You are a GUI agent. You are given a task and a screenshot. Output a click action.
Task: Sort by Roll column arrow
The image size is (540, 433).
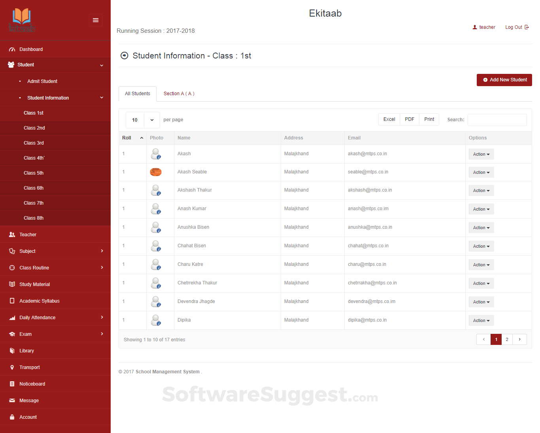[142, 138]
